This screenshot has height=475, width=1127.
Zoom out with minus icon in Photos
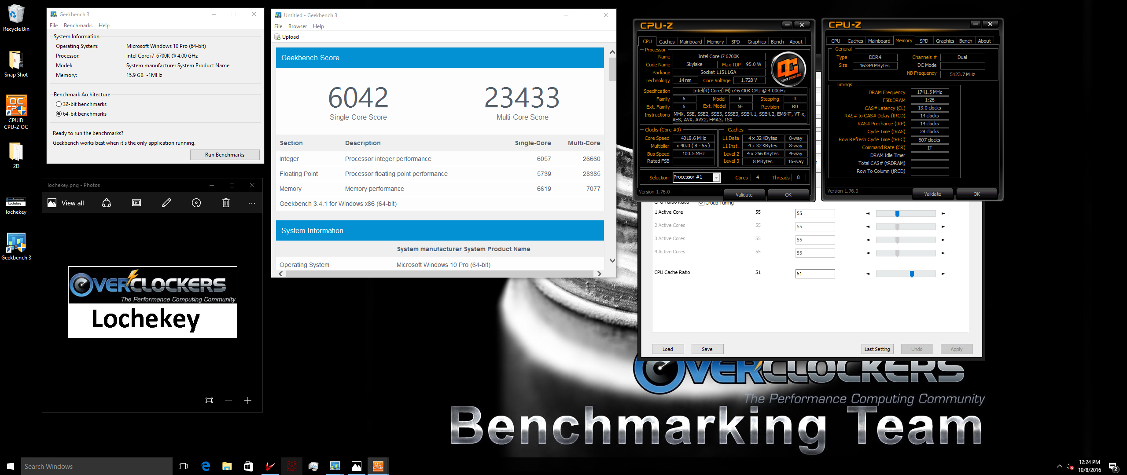tap(228, 400)
